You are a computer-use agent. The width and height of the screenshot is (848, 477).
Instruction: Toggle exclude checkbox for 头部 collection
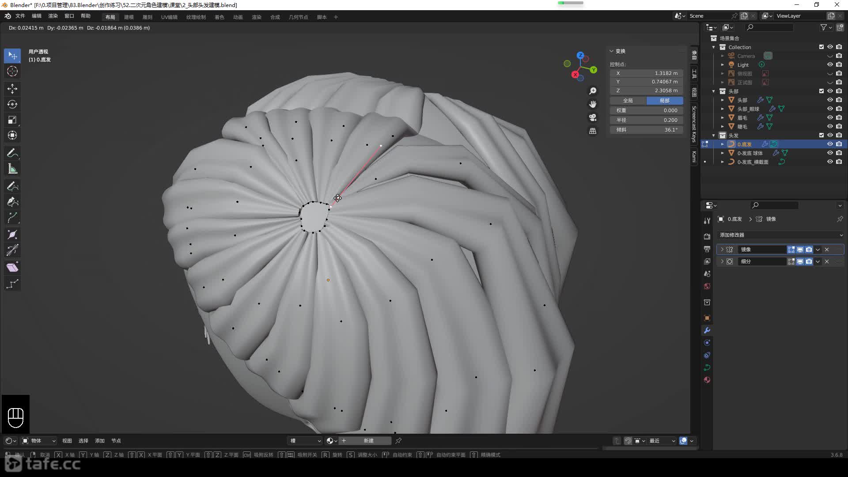click(821, 91)
